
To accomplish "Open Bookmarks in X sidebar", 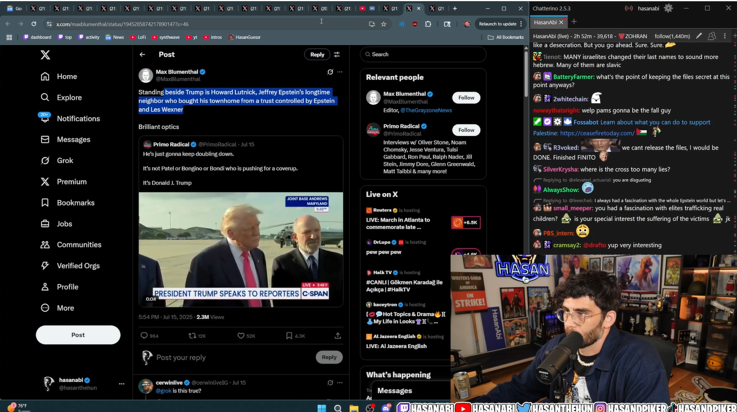I will [68, 203].
